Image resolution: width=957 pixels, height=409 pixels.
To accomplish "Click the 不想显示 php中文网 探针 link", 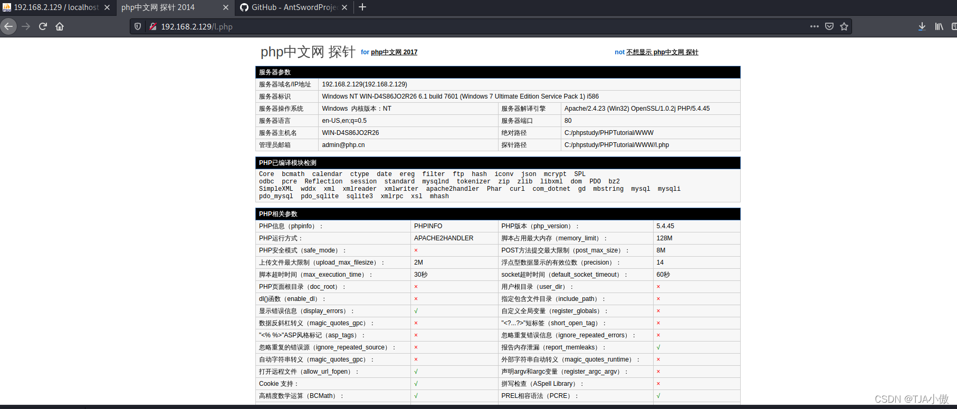I will pyautogui.click(x=662, y=52).
